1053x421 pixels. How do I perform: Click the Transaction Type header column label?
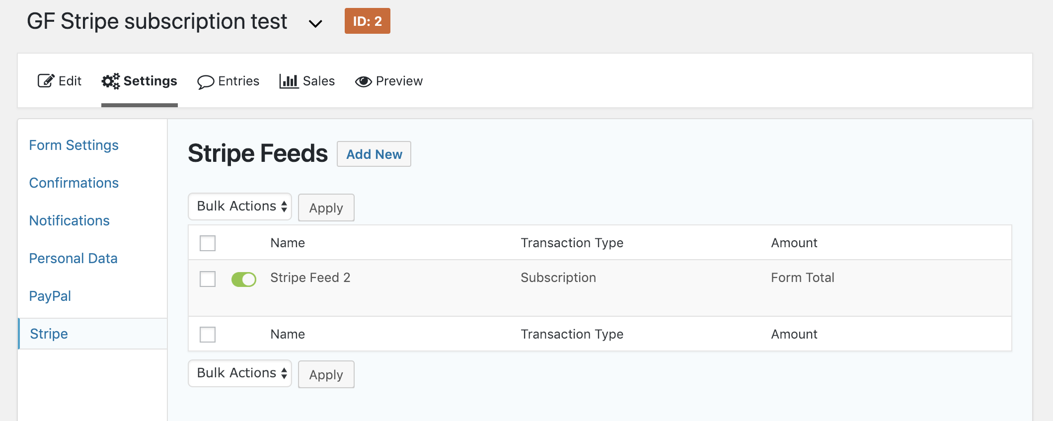click(572, 243)
